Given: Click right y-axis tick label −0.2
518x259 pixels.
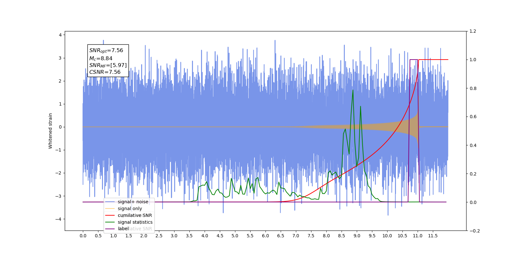Looking at the screenshot, I should [x=475, y=231].
